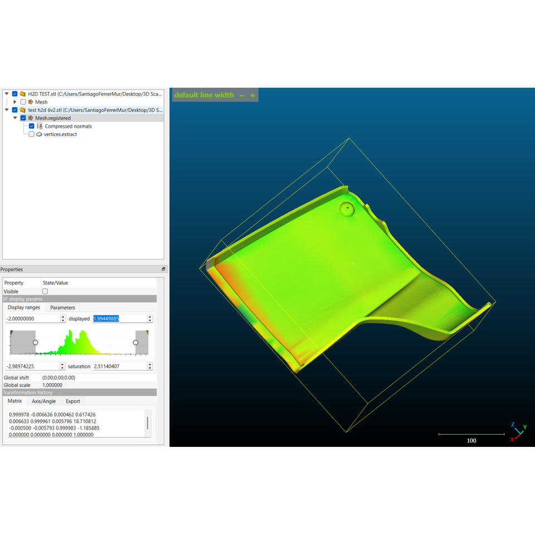Uncheck the Compressed normals checkbox
This screenshot has width=535, height=535.
pyautogui.click(x=31, y=127)
